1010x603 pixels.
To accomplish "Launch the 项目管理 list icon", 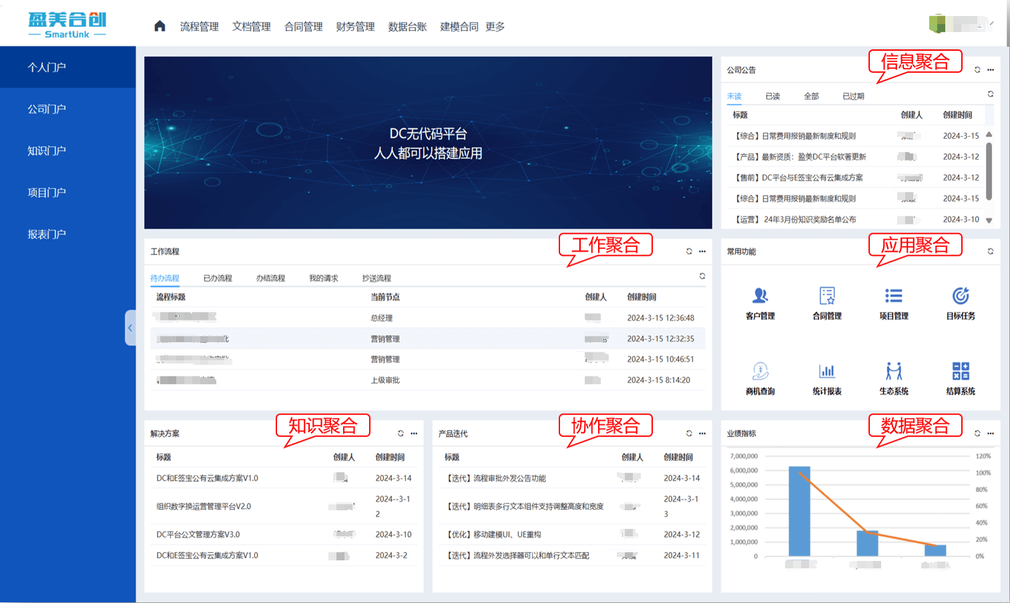I will pos(893,296).
